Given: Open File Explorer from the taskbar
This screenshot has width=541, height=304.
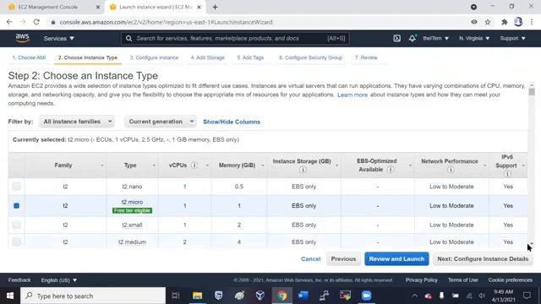Looking at the screenshot, I should (x=197, y=296).
